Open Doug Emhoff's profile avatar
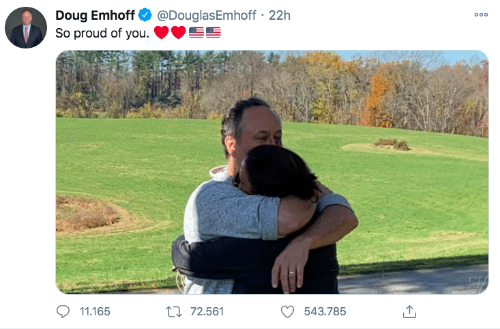The height and width of the screenshot is (329, 500). [26, 28]
